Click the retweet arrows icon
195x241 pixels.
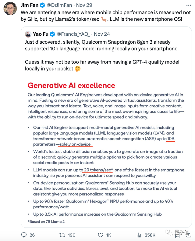pos(62,235)
